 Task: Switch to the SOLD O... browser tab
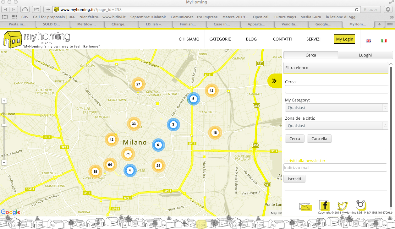click(52, 24)
